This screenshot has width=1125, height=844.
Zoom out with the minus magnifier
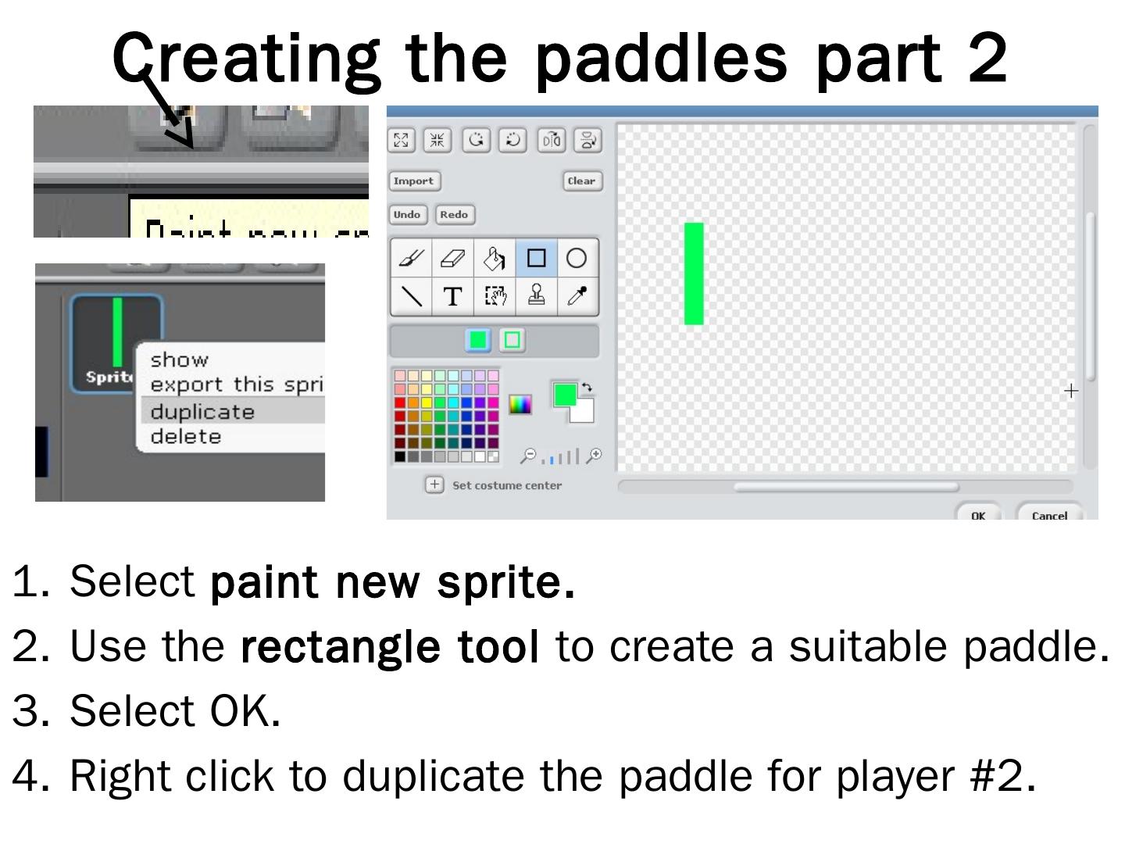528,456
